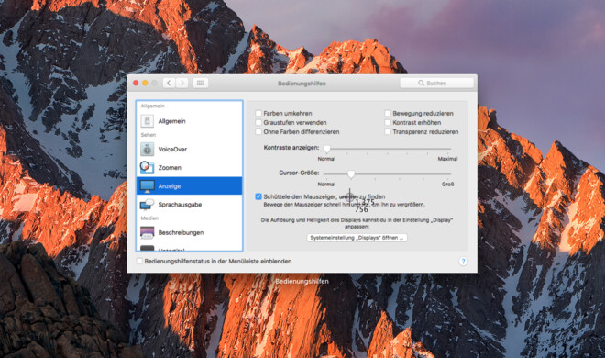Open Systemeinstellung Displays öffnen button
Viewport: 605px width, 358px height.
coord(357,238)
